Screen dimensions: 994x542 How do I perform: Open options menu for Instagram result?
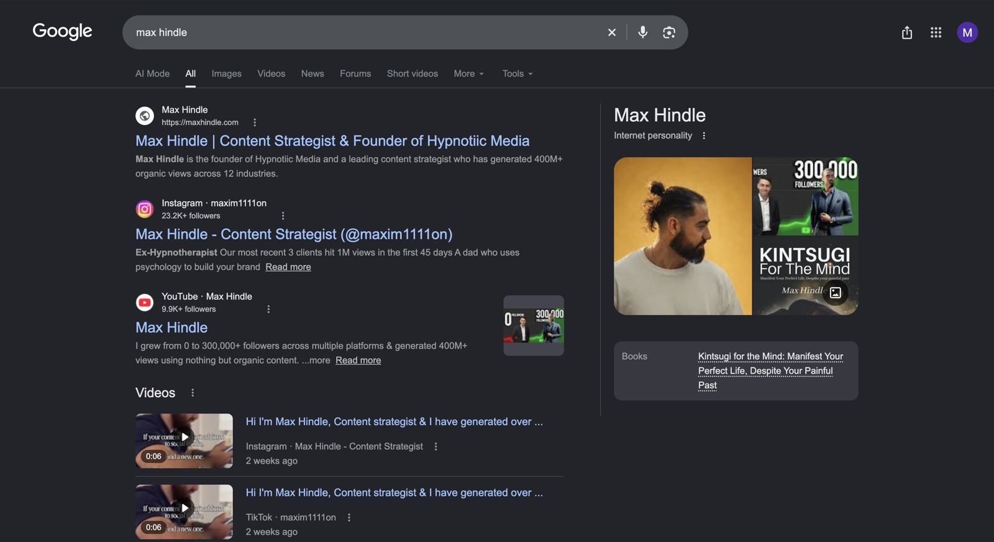tap(283, 216)
